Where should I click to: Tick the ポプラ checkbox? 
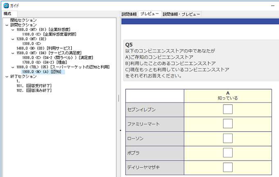228,153
